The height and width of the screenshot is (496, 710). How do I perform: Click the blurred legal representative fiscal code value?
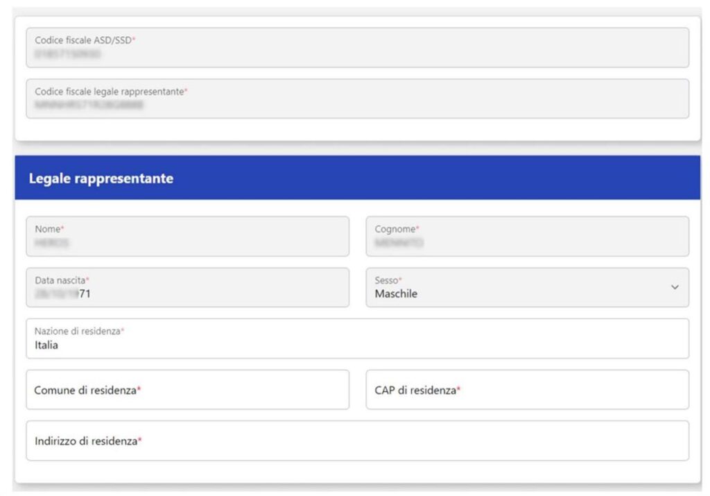tap(89, 105)
